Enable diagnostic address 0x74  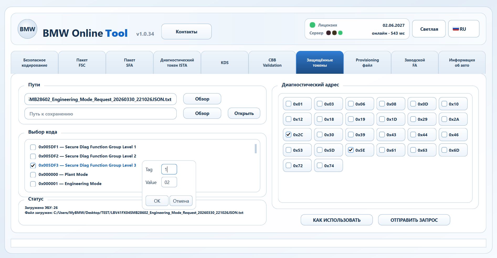pos(320,165)
